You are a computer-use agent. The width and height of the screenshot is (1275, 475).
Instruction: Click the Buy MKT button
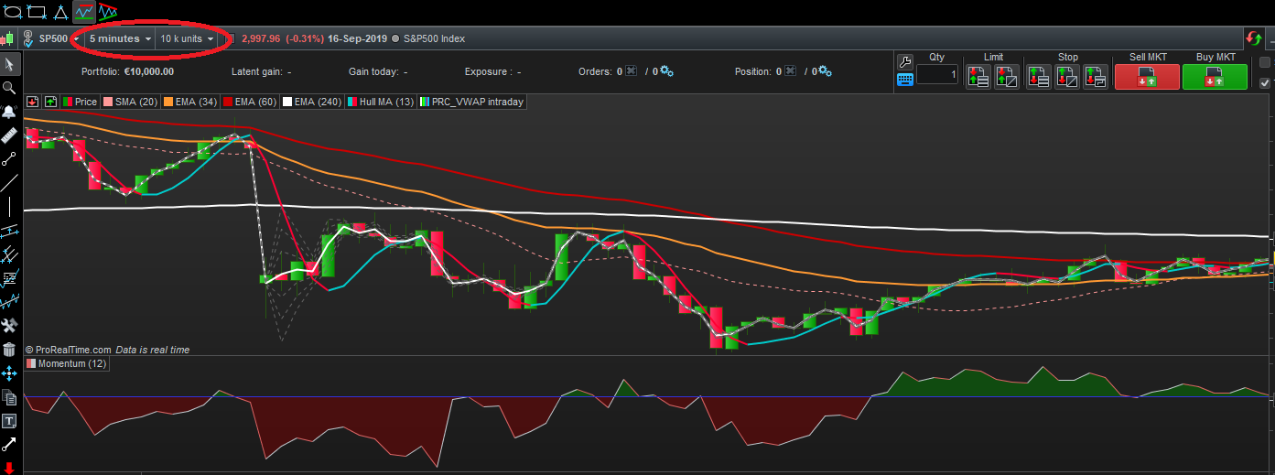(1215, 77)
